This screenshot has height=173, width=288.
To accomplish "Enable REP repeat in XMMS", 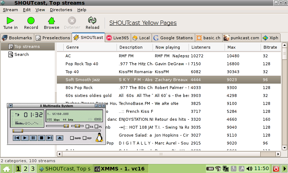I will (x=87, y=138).
